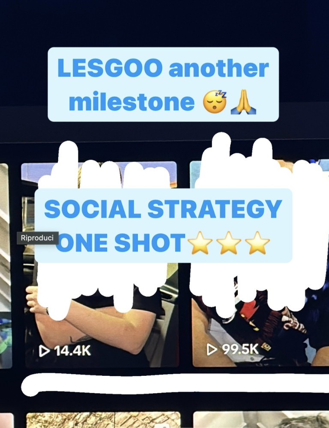Click the small badge icon after 99.5K
This screenshot has height=428, width=329.
[x=266, y=347]
